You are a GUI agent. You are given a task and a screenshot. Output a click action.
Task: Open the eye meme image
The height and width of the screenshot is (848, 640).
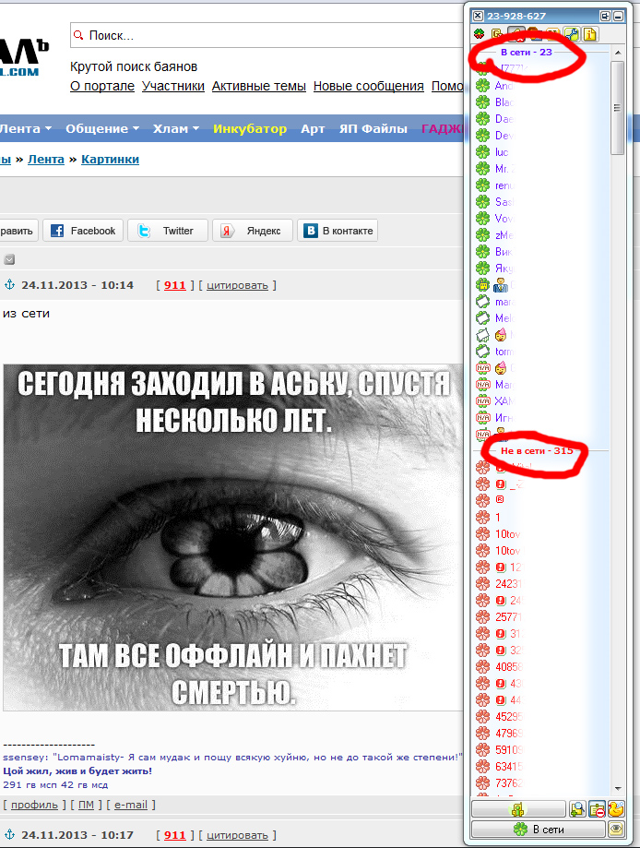(x=233, y=537)
